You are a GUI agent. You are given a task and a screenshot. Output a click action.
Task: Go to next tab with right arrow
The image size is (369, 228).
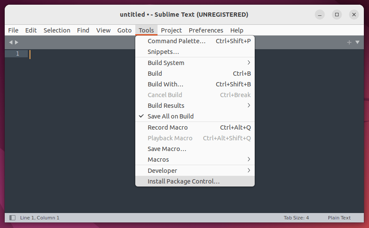pyautogui.click(x=17, y=42)
